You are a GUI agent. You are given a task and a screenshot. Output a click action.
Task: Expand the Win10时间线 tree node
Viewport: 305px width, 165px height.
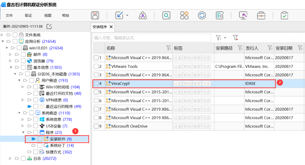tap(23, 87)
